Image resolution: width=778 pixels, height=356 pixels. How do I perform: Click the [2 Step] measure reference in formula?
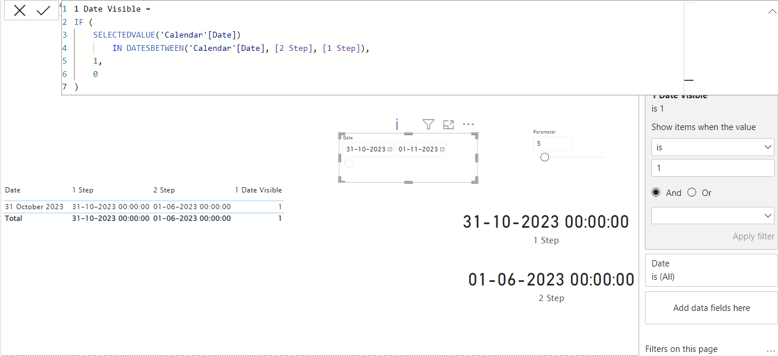pyautogui.click(x=293, y=48)
